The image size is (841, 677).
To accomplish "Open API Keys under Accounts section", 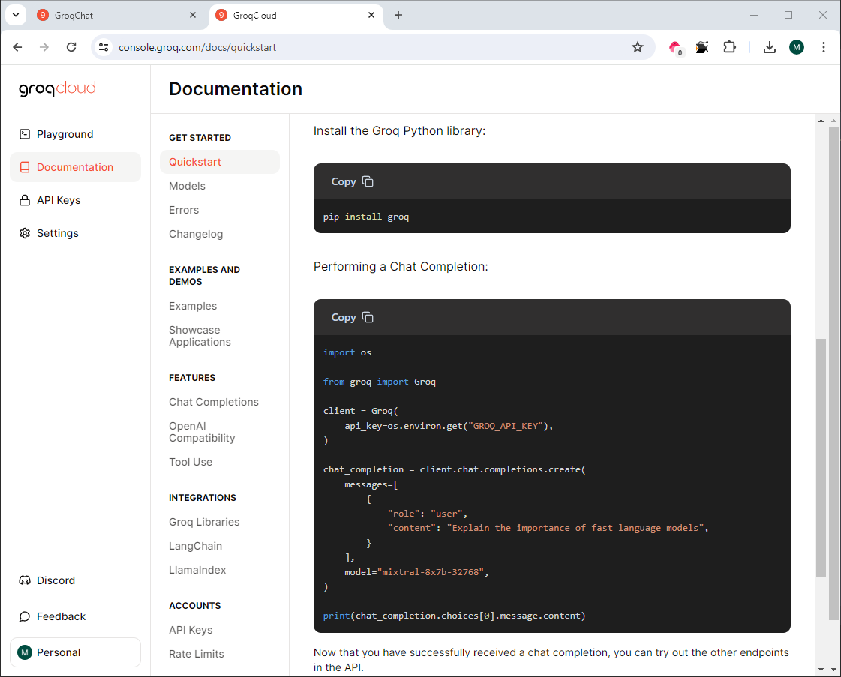I will tap(191, 630).
